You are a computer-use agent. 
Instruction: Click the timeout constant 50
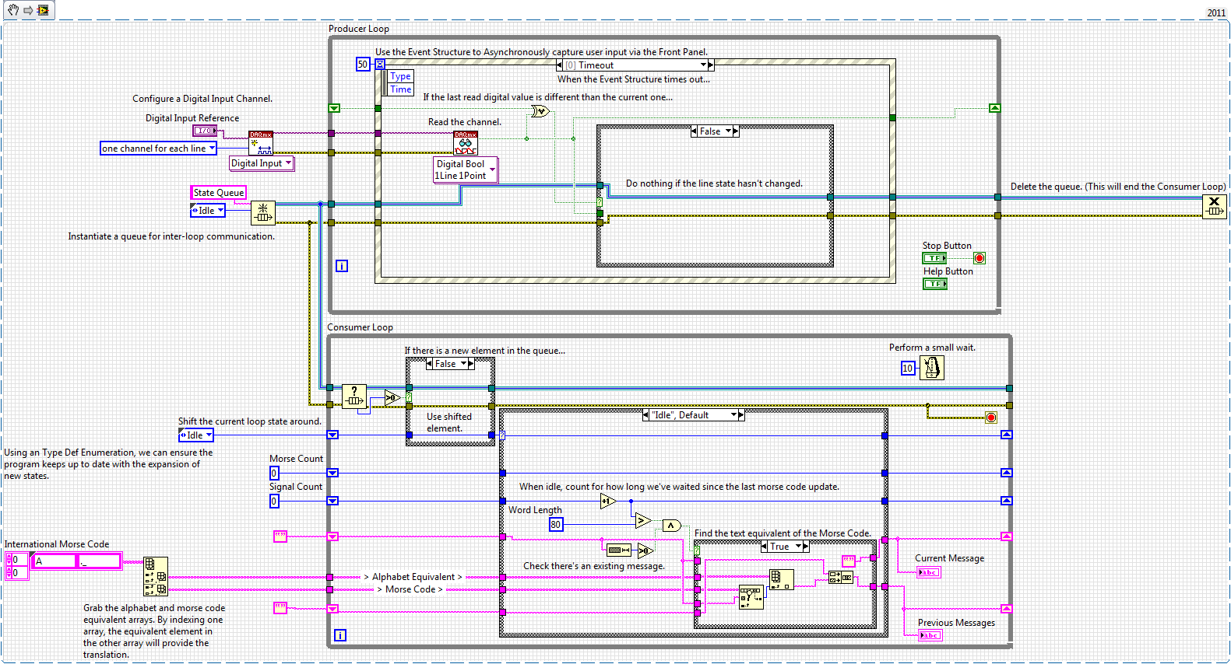click(363, 65)
